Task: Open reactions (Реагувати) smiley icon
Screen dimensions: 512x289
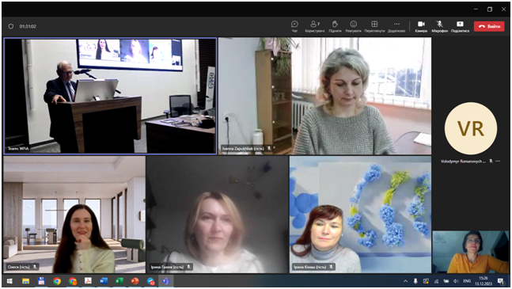Action: [353, 26]
